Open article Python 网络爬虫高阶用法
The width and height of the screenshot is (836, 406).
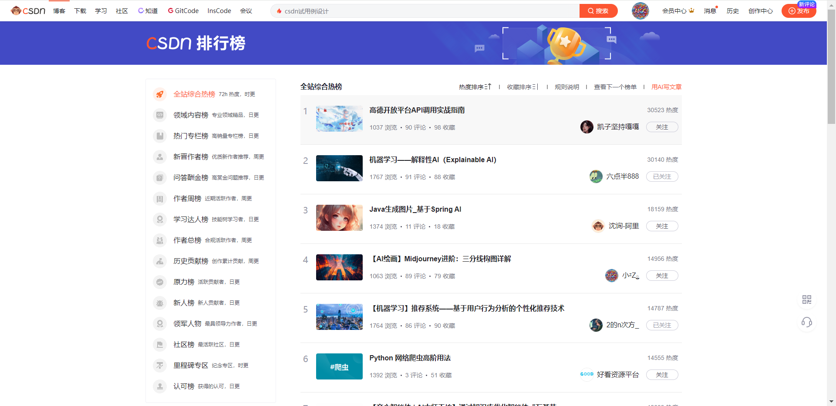pyautogui.click(x=410, y=358)
